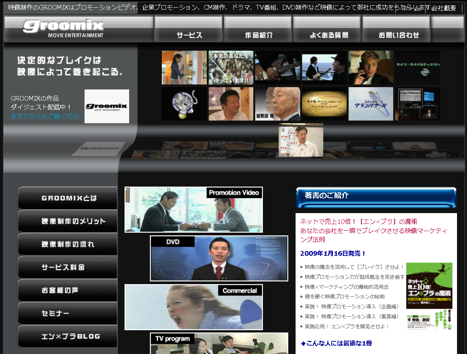Select the guitar close-up video thumbnail
Screen dimensions: 467x354
tap(278, 68)
